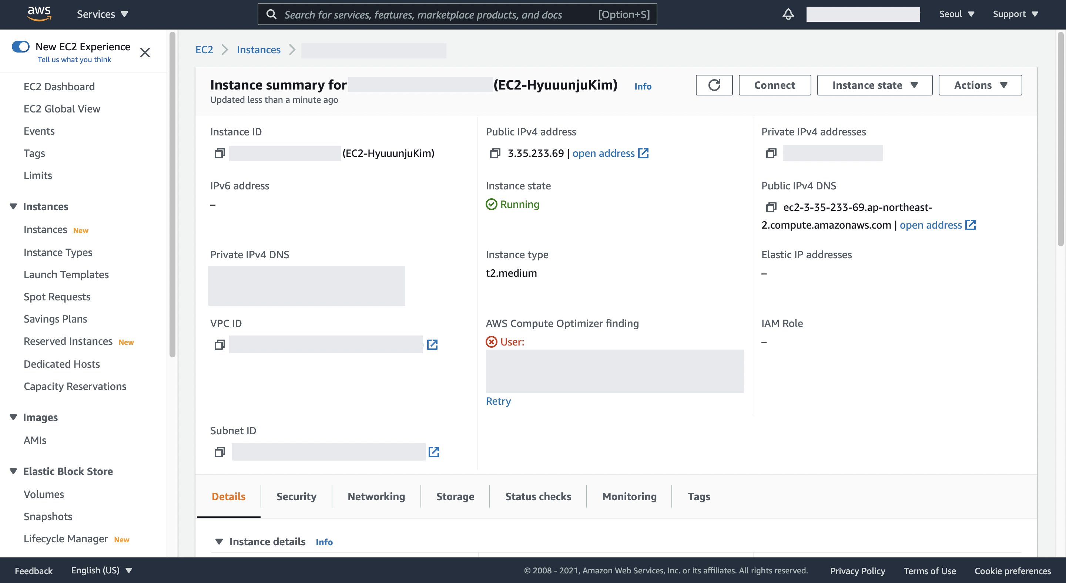Copy the Instance ID with copy icon
The height and width of the screenshot is (583, 1066).
coord(220,154)
